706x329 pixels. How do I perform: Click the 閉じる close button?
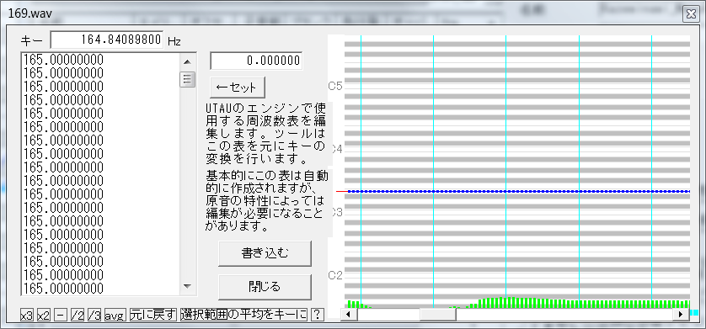coord(265,287)
